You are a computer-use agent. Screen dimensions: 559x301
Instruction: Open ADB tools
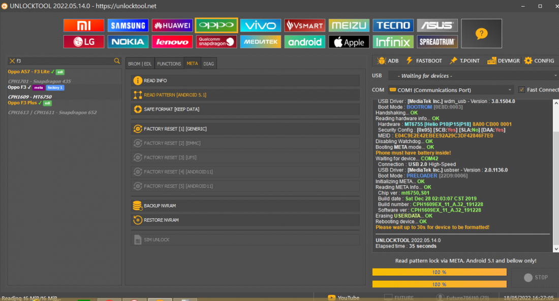(388, 60)
